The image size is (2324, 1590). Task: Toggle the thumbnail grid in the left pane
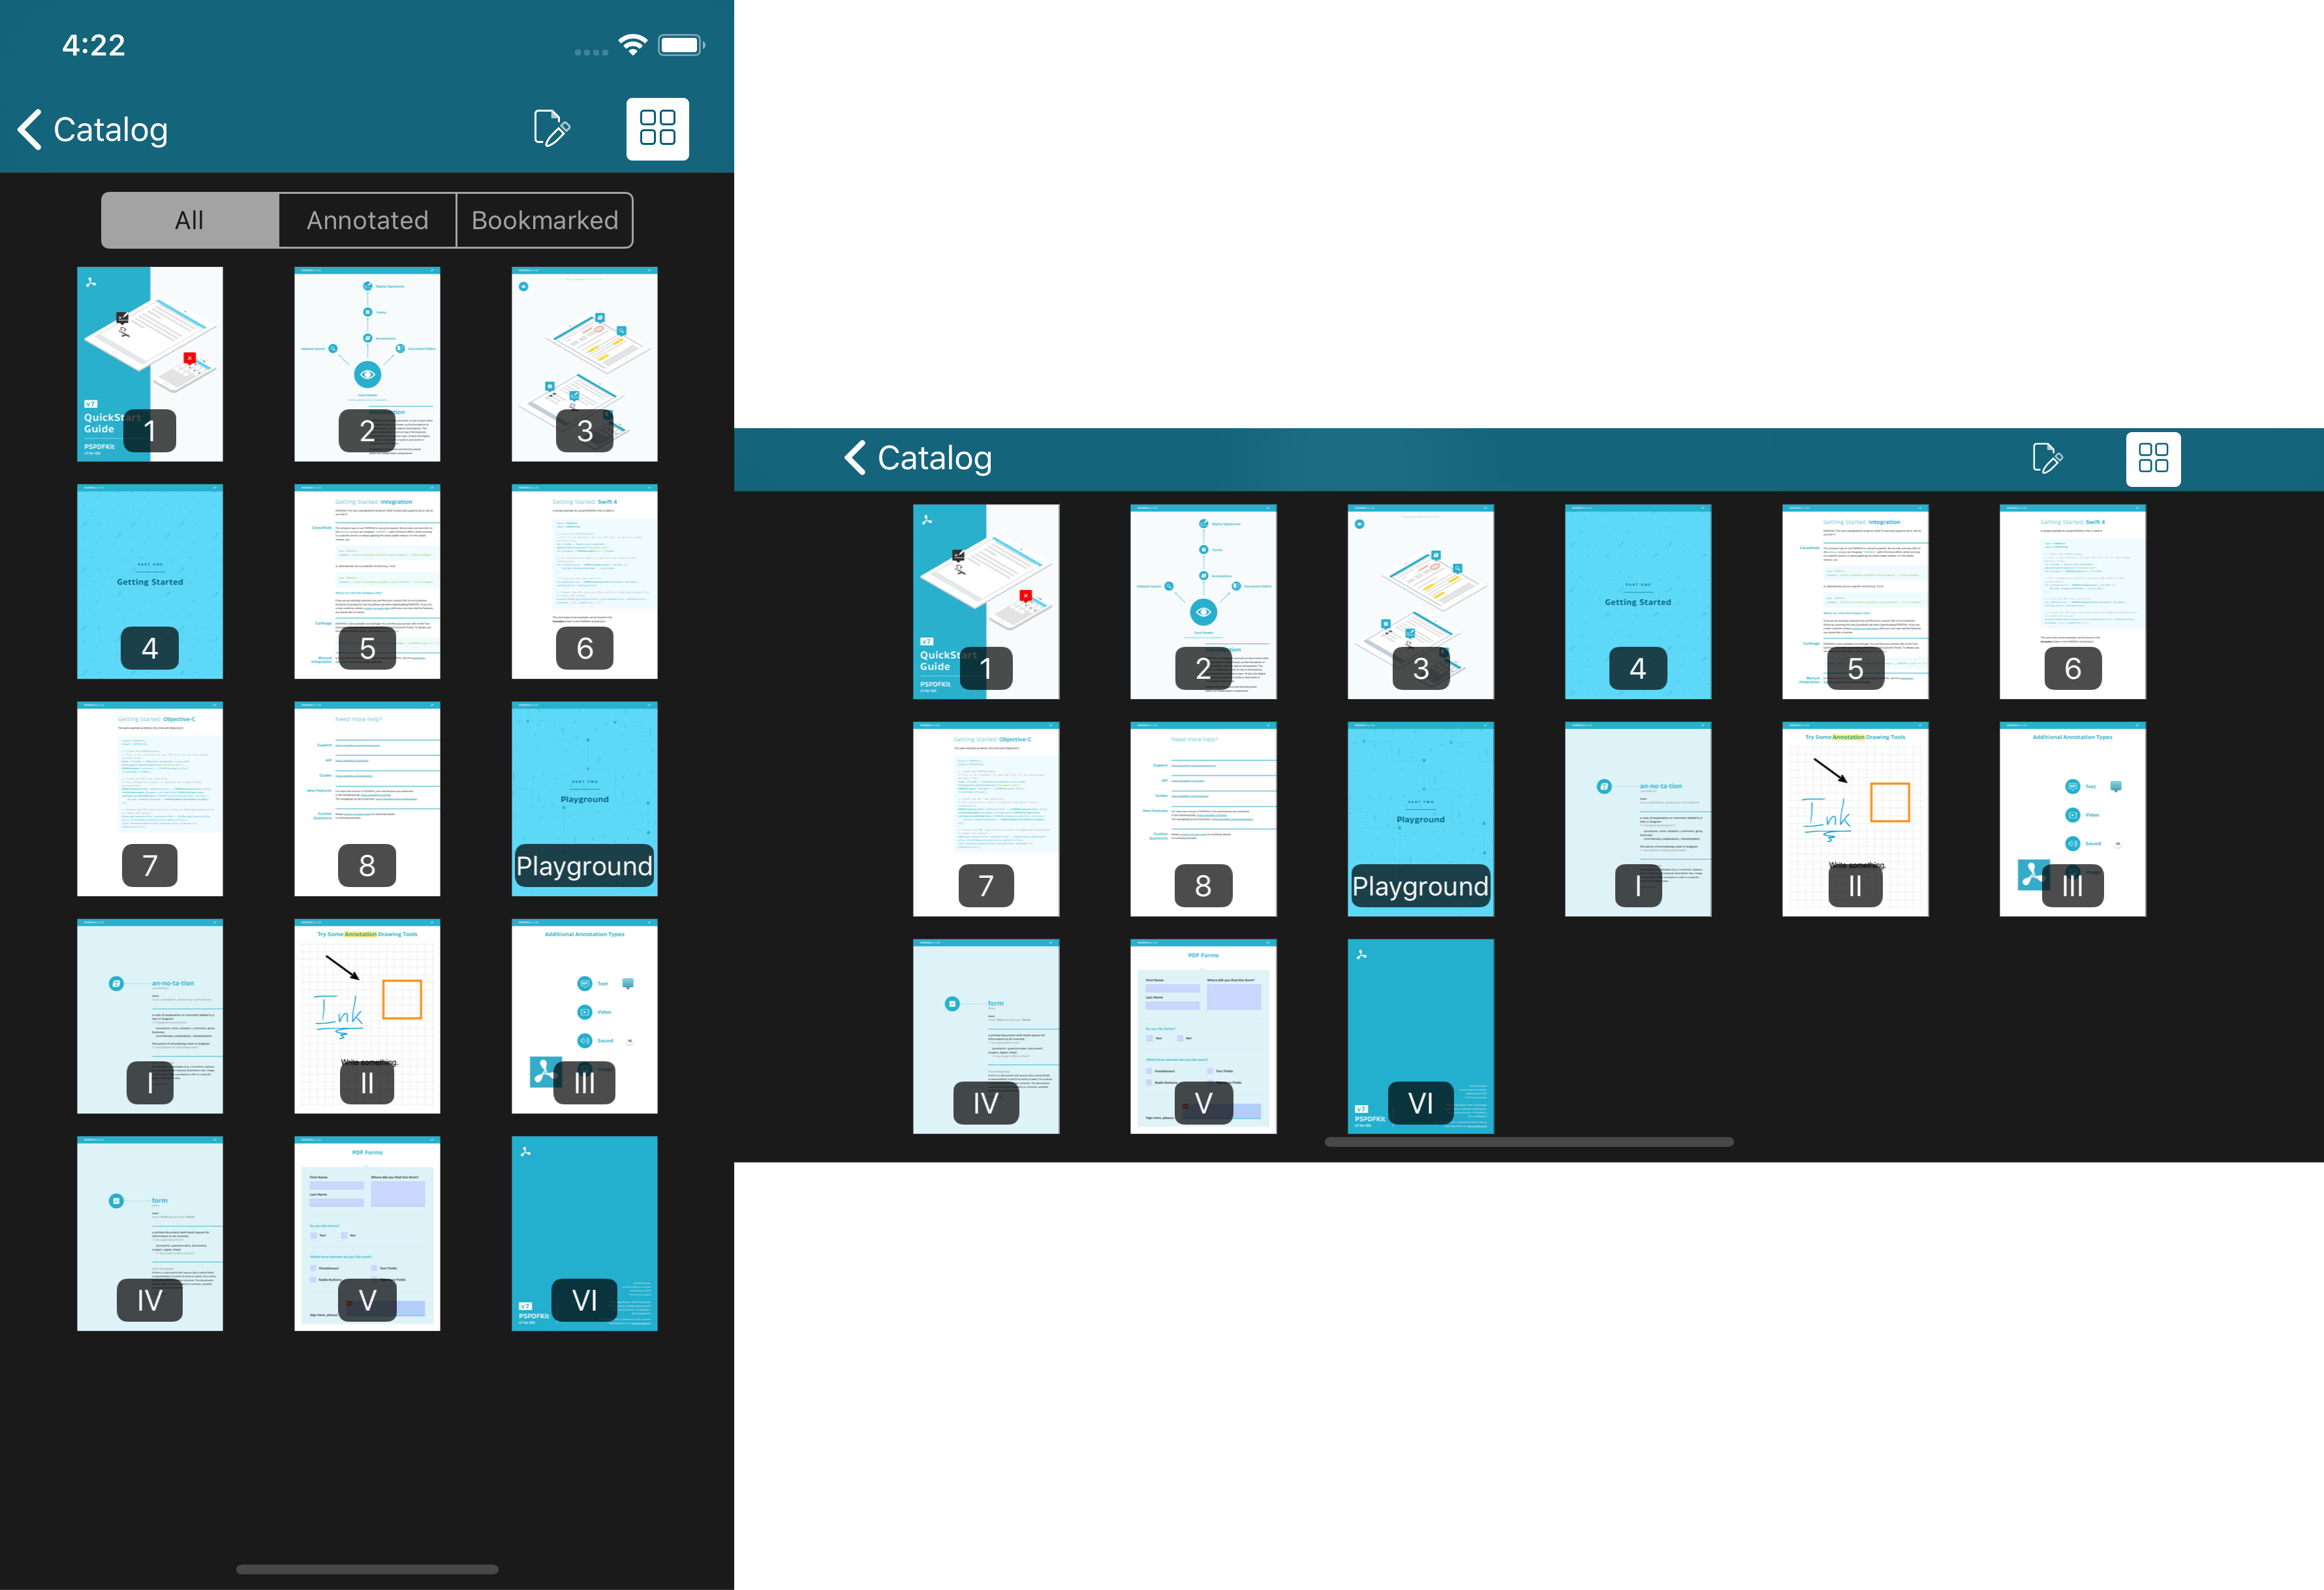[x=657, y=129]
